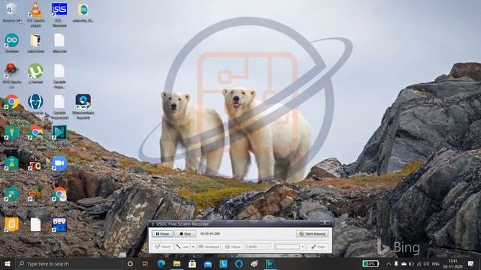The height and width of the screenshot is (270, 481).
Task: Open the blue L app on the taskbar
Action: point(223,263)
